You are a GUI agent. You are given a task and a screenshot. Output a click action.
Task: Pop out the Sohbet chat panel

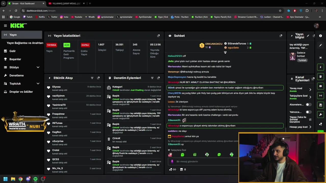[x=281, y=36]
